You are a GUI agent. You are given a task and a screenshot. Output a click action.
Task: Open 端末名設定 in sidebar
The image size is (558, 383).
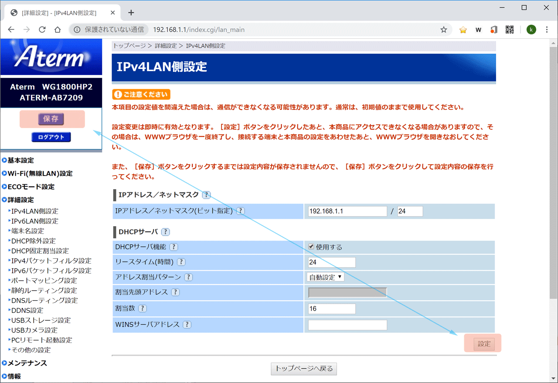coord(27,231)
